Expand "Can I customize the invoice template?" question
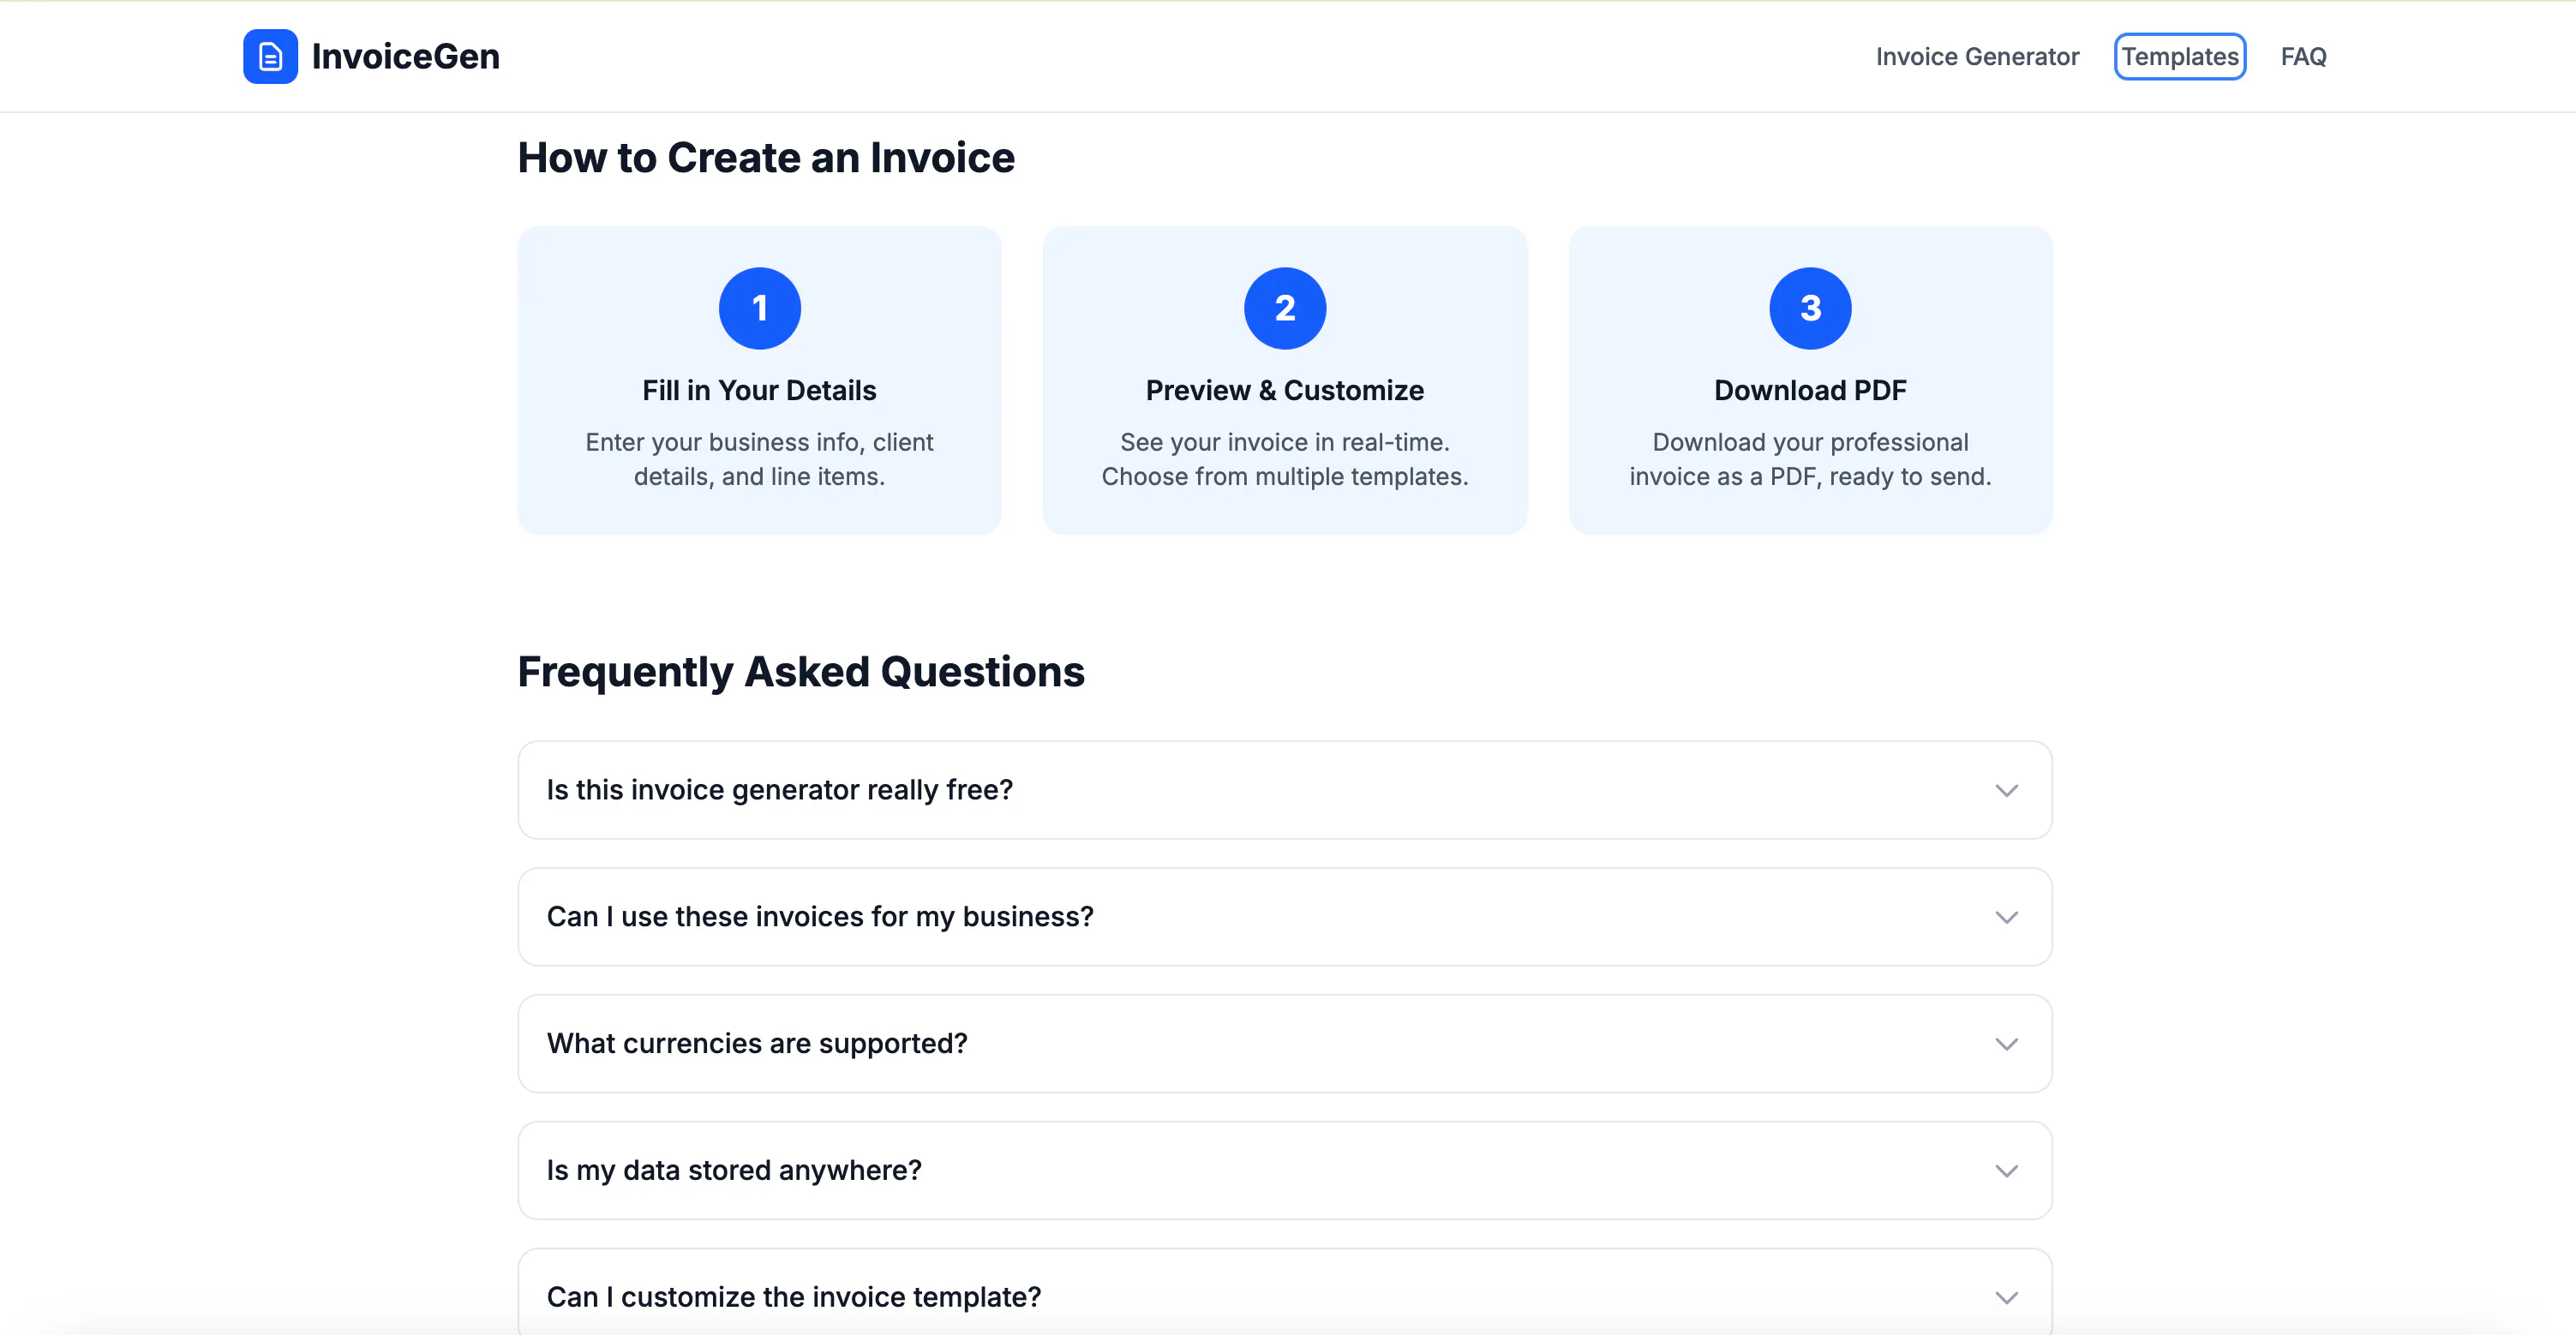2576x1335 pixels. coord(1285,1292)
